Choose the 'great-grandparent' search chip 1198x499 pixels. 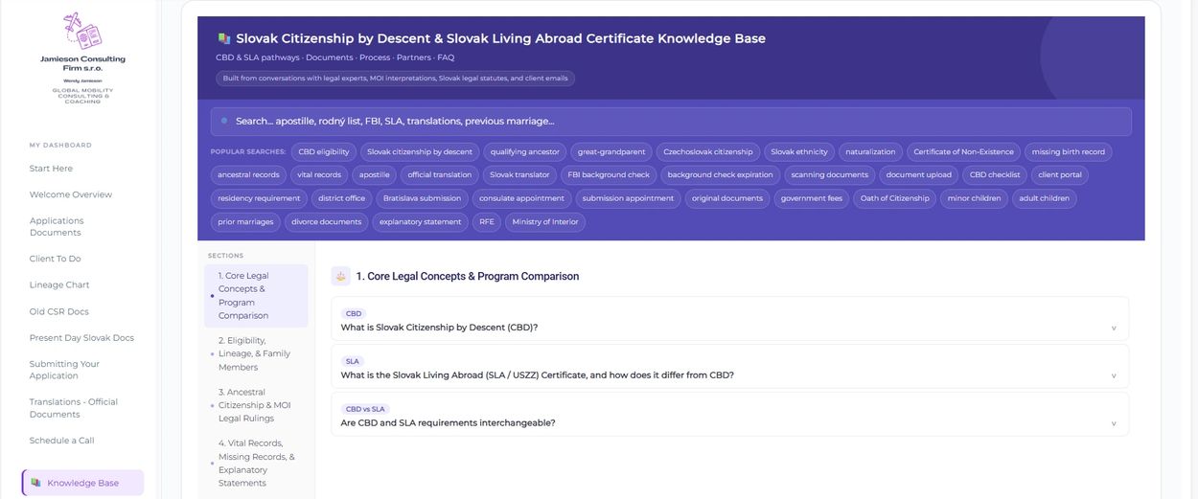click(x=611, y=151)
